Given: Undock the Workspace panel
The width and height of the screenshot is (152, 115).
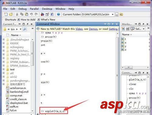Looking at the screenshot, I should 143,24.
